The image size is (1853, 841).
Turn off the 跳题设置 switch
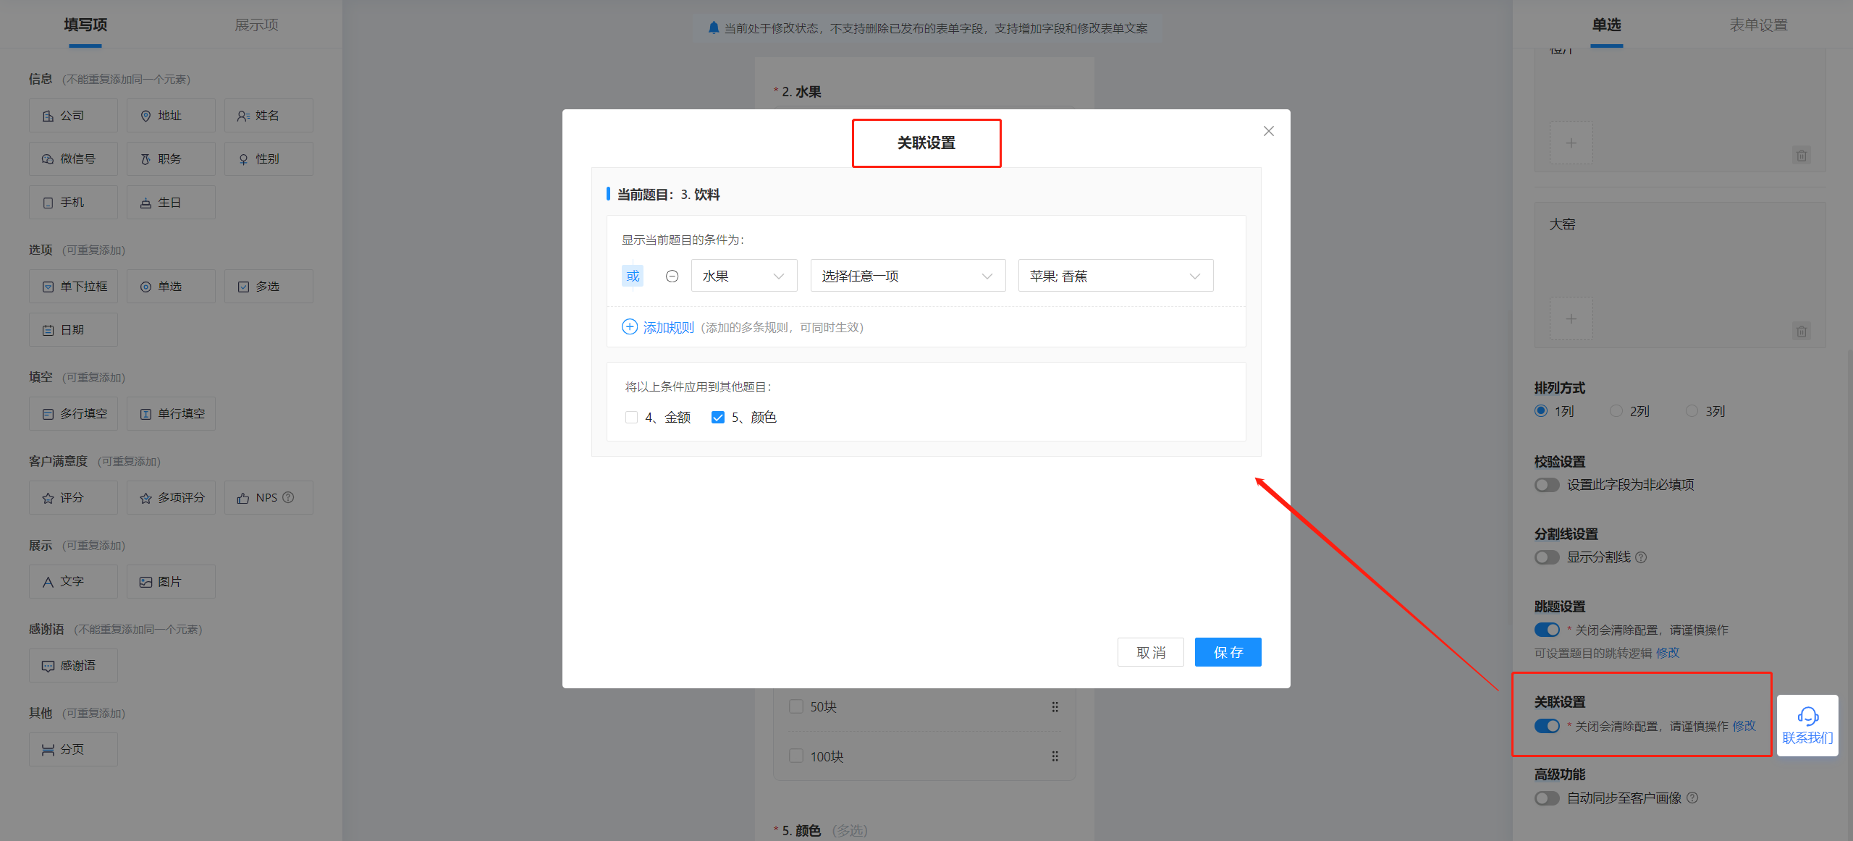click(x=1547, y=630)
